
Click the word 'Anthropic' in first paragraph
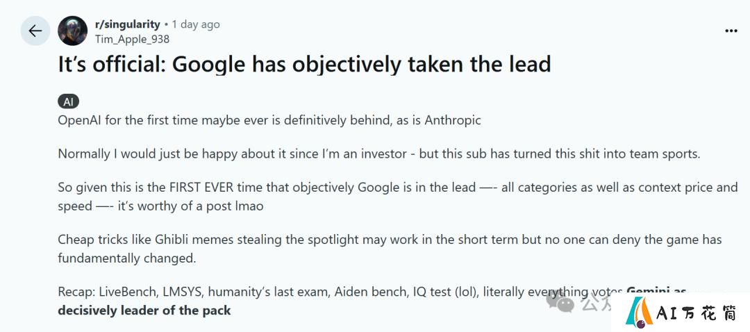pyautogui.click(x=453, y=120)
